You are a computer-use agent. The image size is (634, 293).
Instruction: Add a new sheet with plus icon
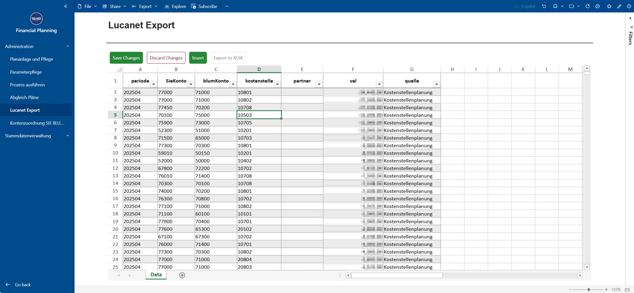click(x=182, y=275)
